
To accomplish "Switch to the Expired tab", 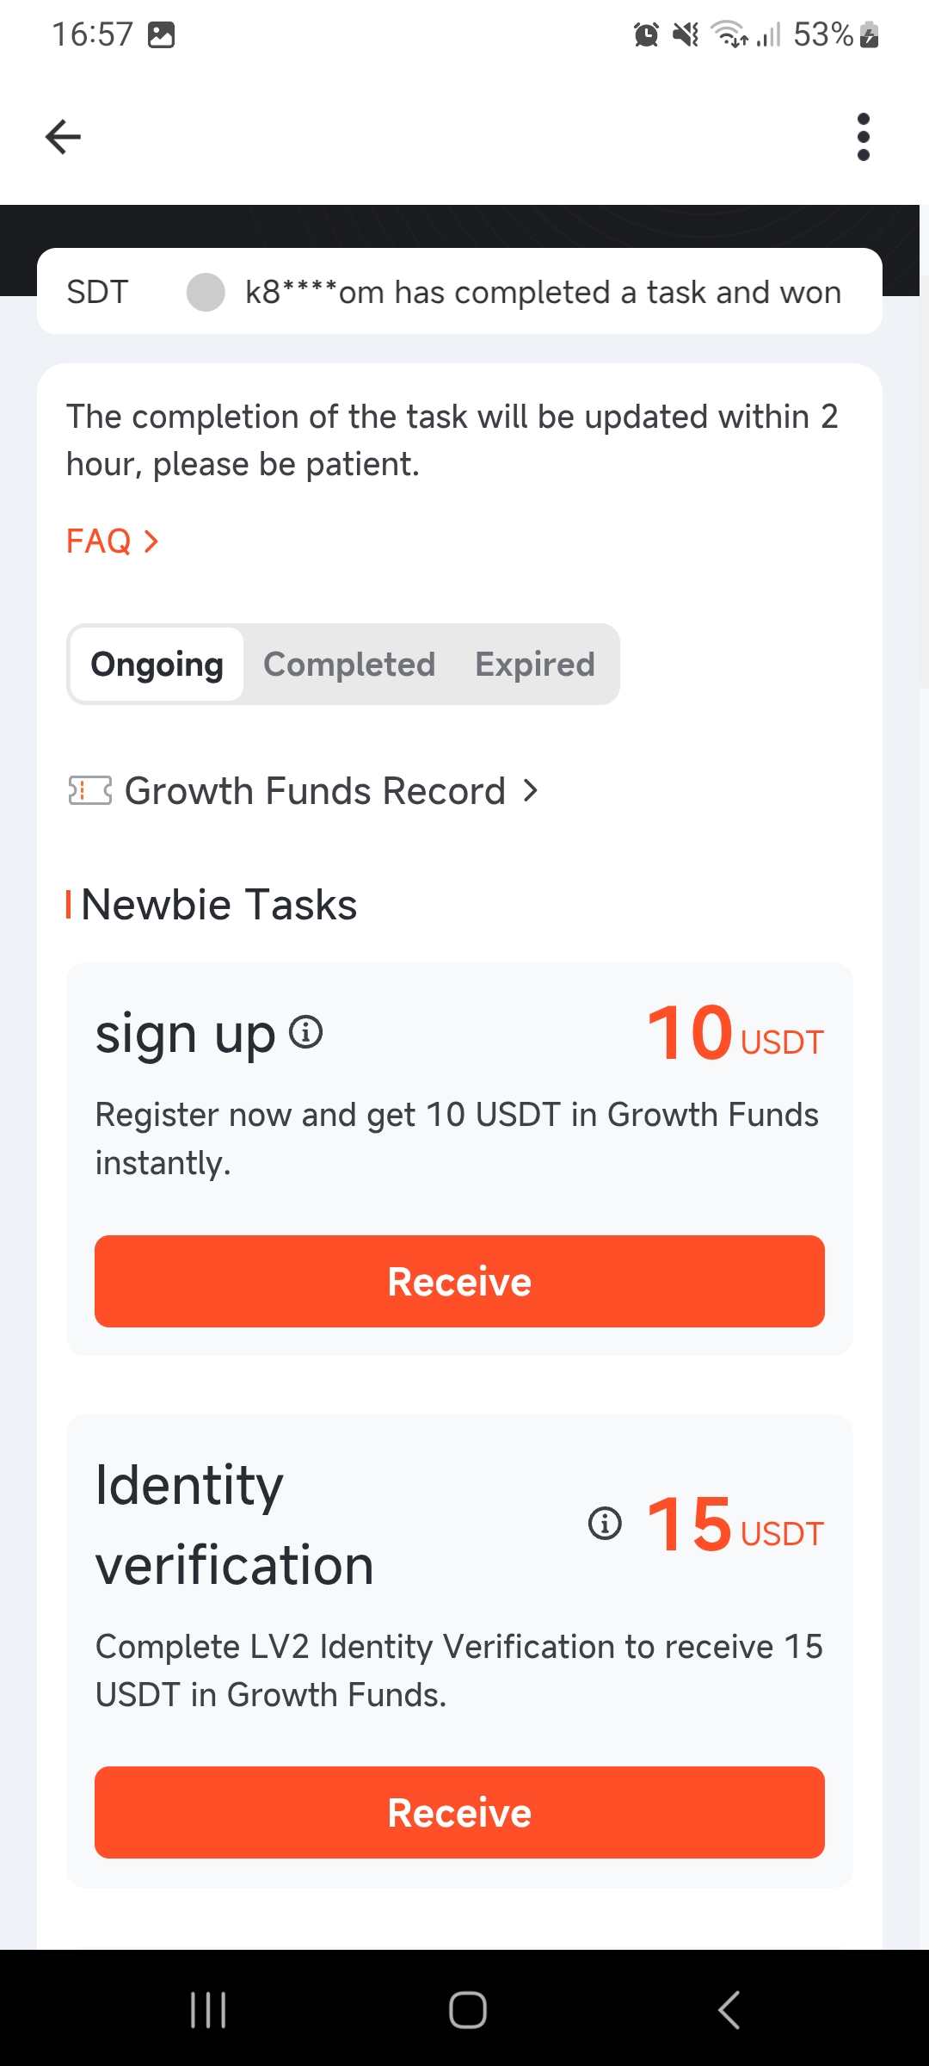I will coord(535,665).
